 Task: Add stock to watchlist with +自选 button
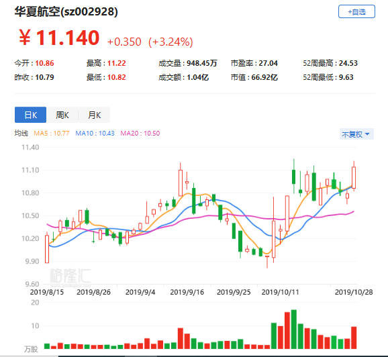pyautogui.click(x=356, y=11)
